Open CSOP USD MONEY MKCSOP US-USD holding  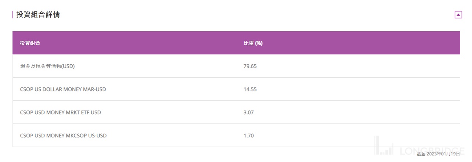(63, 136)
